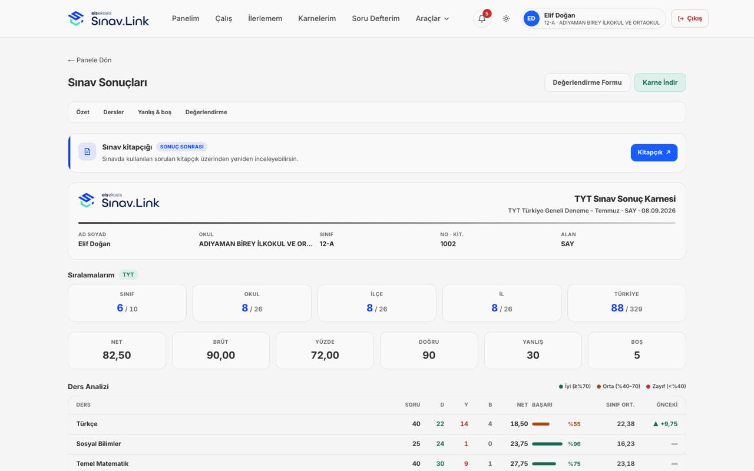Click the SINIF ORT. column header
The width and height of the screenshot is (754, 471).
coord(620,405)
